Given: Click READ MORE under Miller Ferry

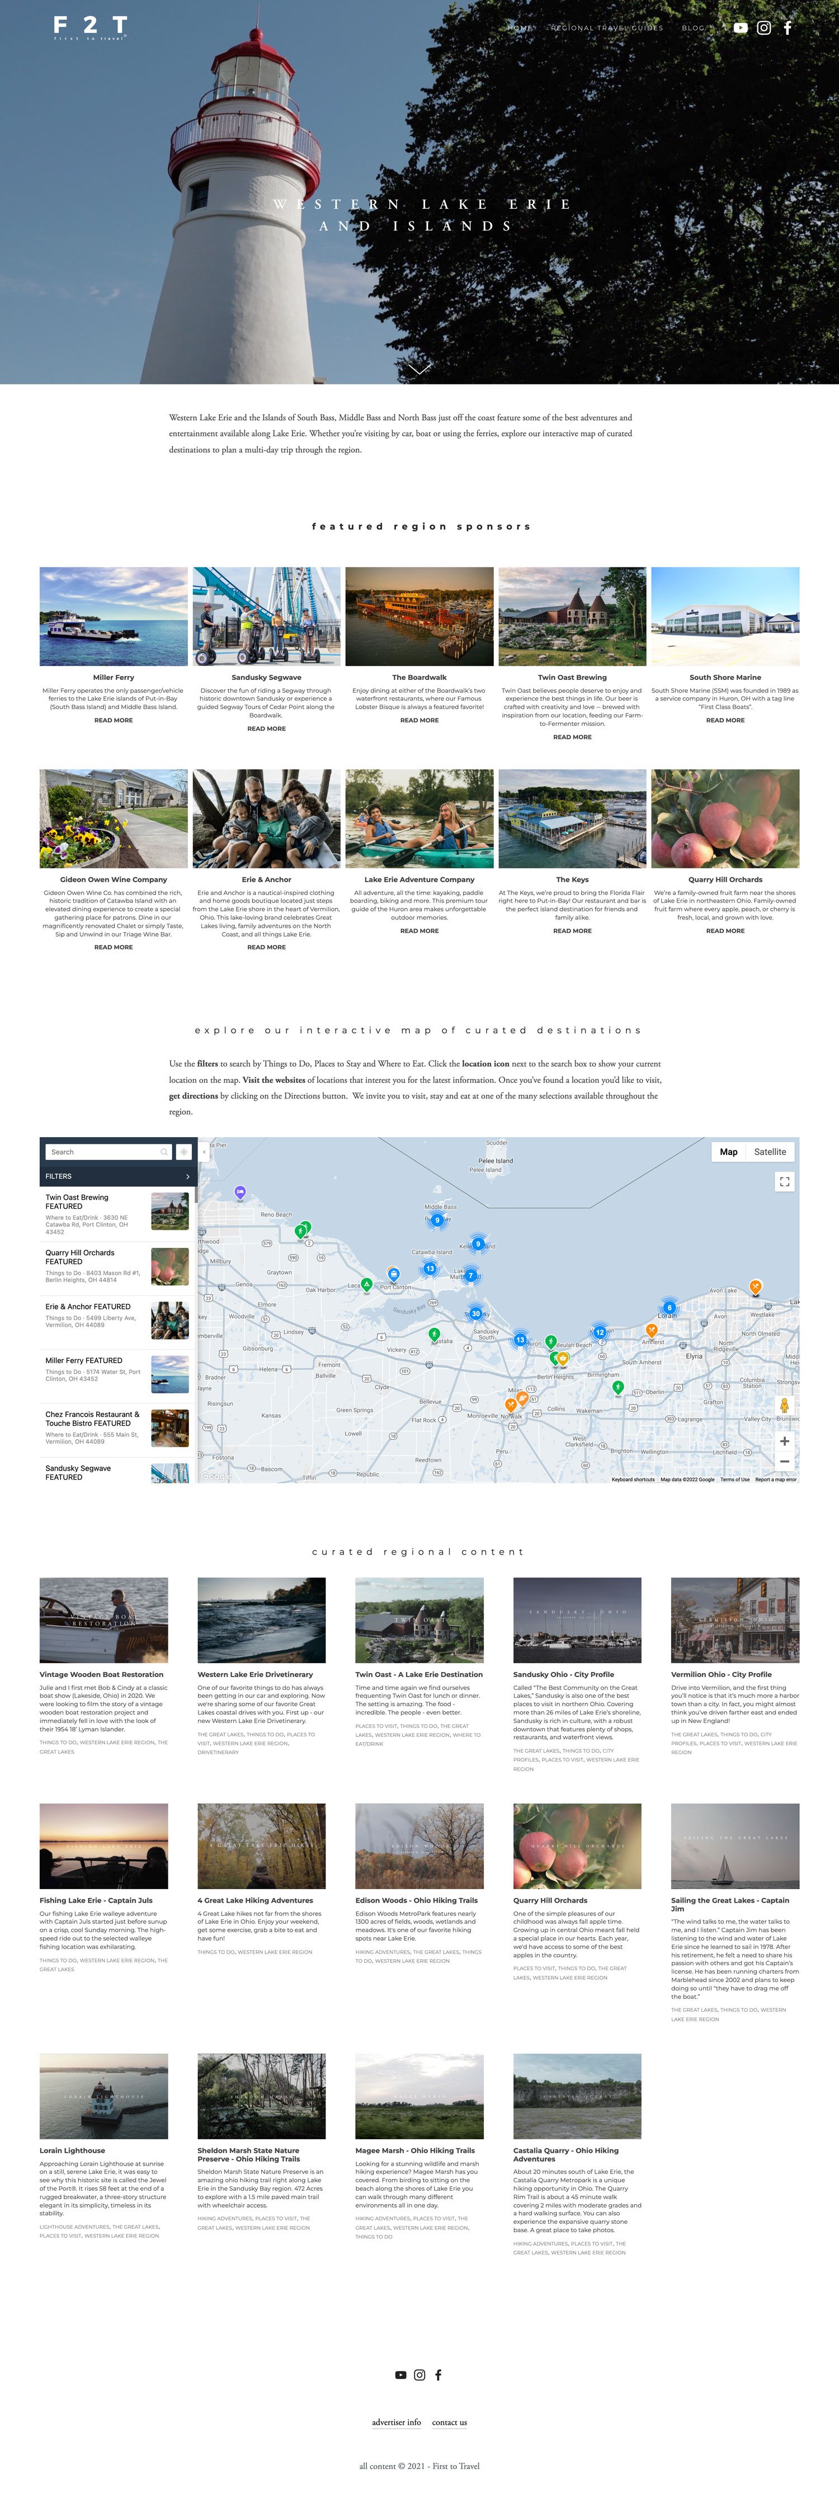Looking at the screenshot, I should [x=114, y=721].
